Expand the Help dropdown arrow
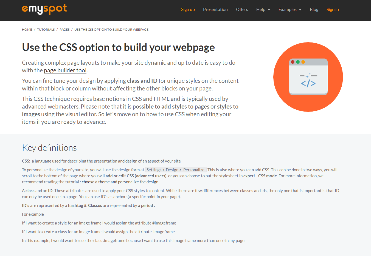The width and height of the screenshot is (371, 256). [x=269, y=10]
